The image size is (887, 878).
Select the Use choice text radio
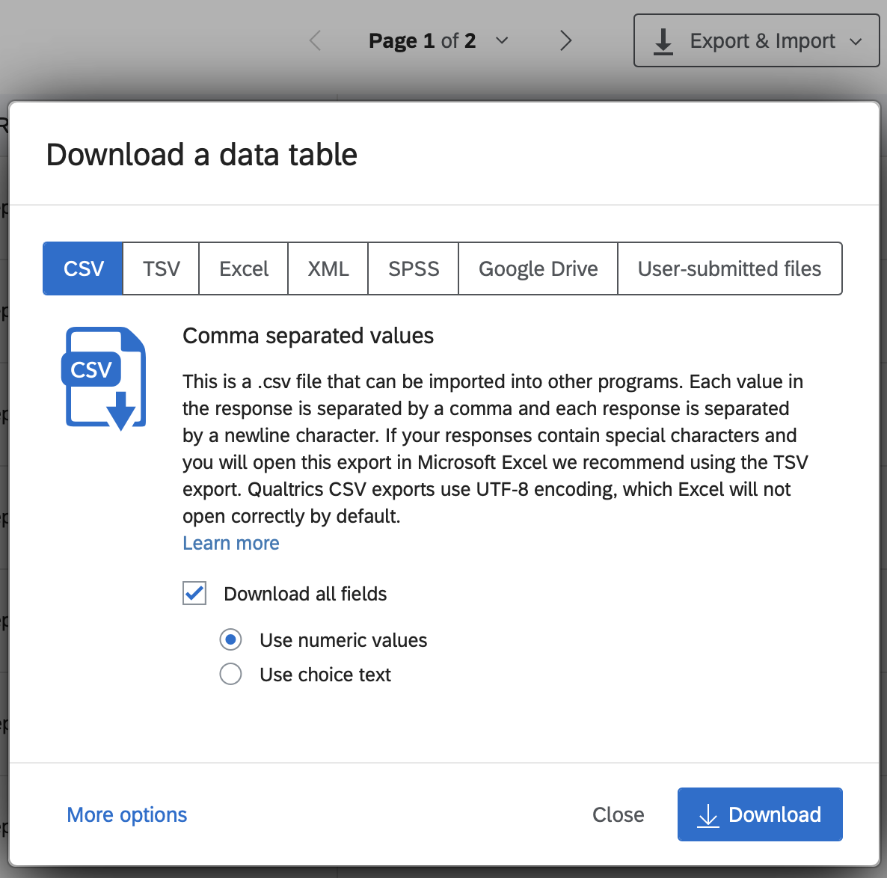[230, 675]
